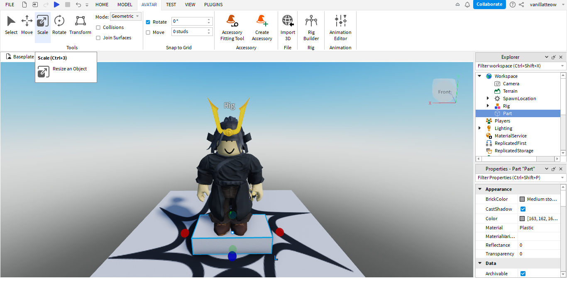This screenshot has width=567, height=291.
Task: Open the Animation Editor
Action: pos(340,27)
